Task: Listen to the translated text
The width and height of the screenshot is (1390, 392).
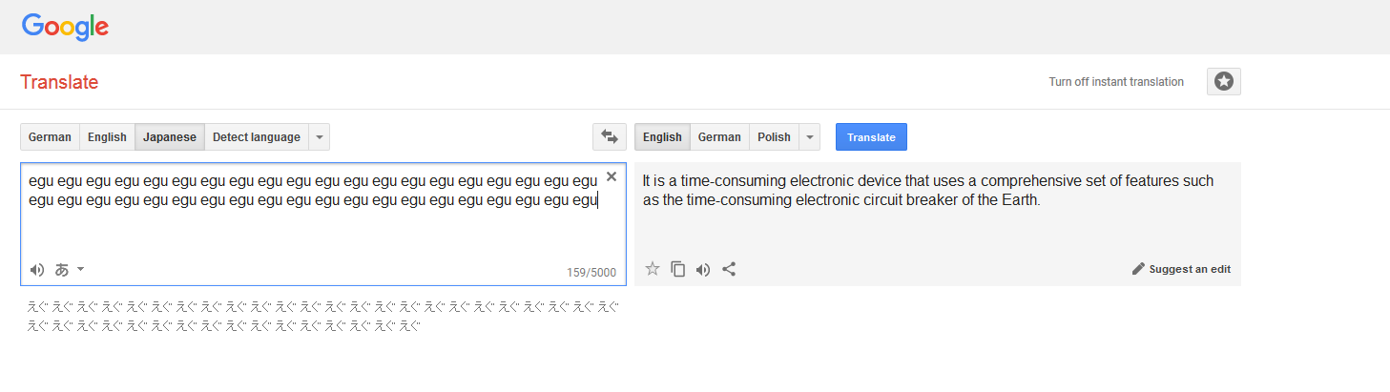Action: click(703, 269)
